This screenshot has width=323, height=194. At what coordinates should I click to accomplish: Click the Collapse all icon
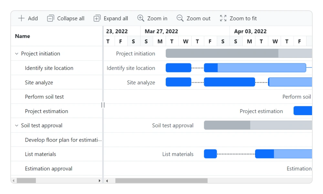pos(50,18)
